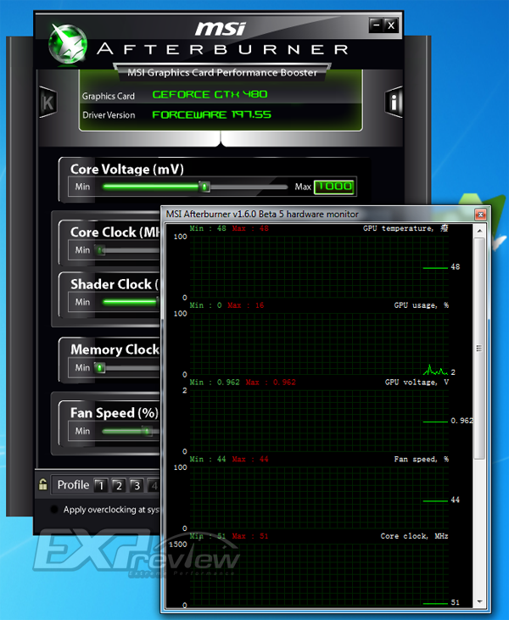Click the Core Voltage value field showing 1000
This screenshot has width=509, height=620.
click(x=334, y=187)
